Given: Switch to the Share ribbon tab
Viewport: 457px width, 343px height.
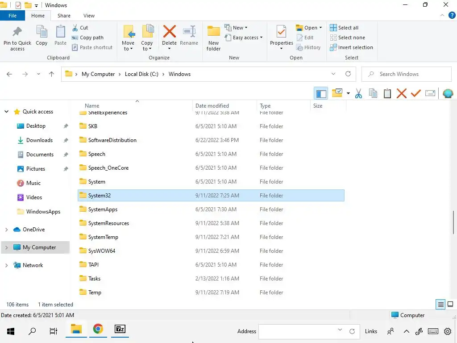Looking at the screenshot, I should point(64,16).
